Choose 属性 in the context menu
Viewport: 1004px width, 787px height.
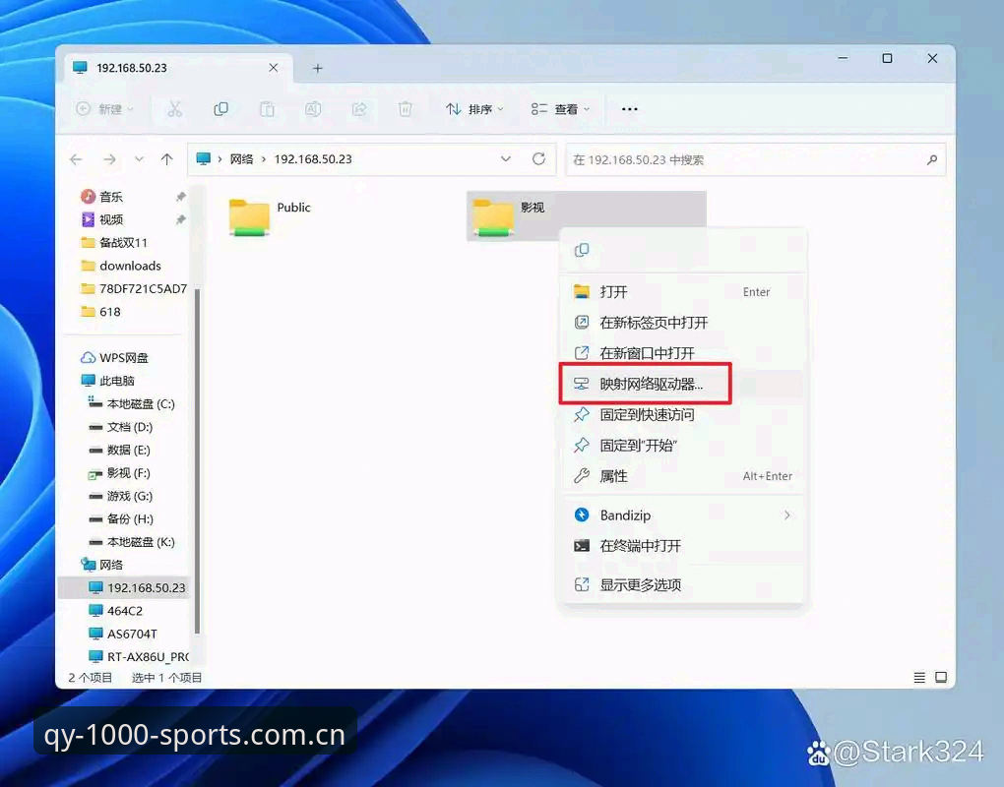[x=682, y=476]
